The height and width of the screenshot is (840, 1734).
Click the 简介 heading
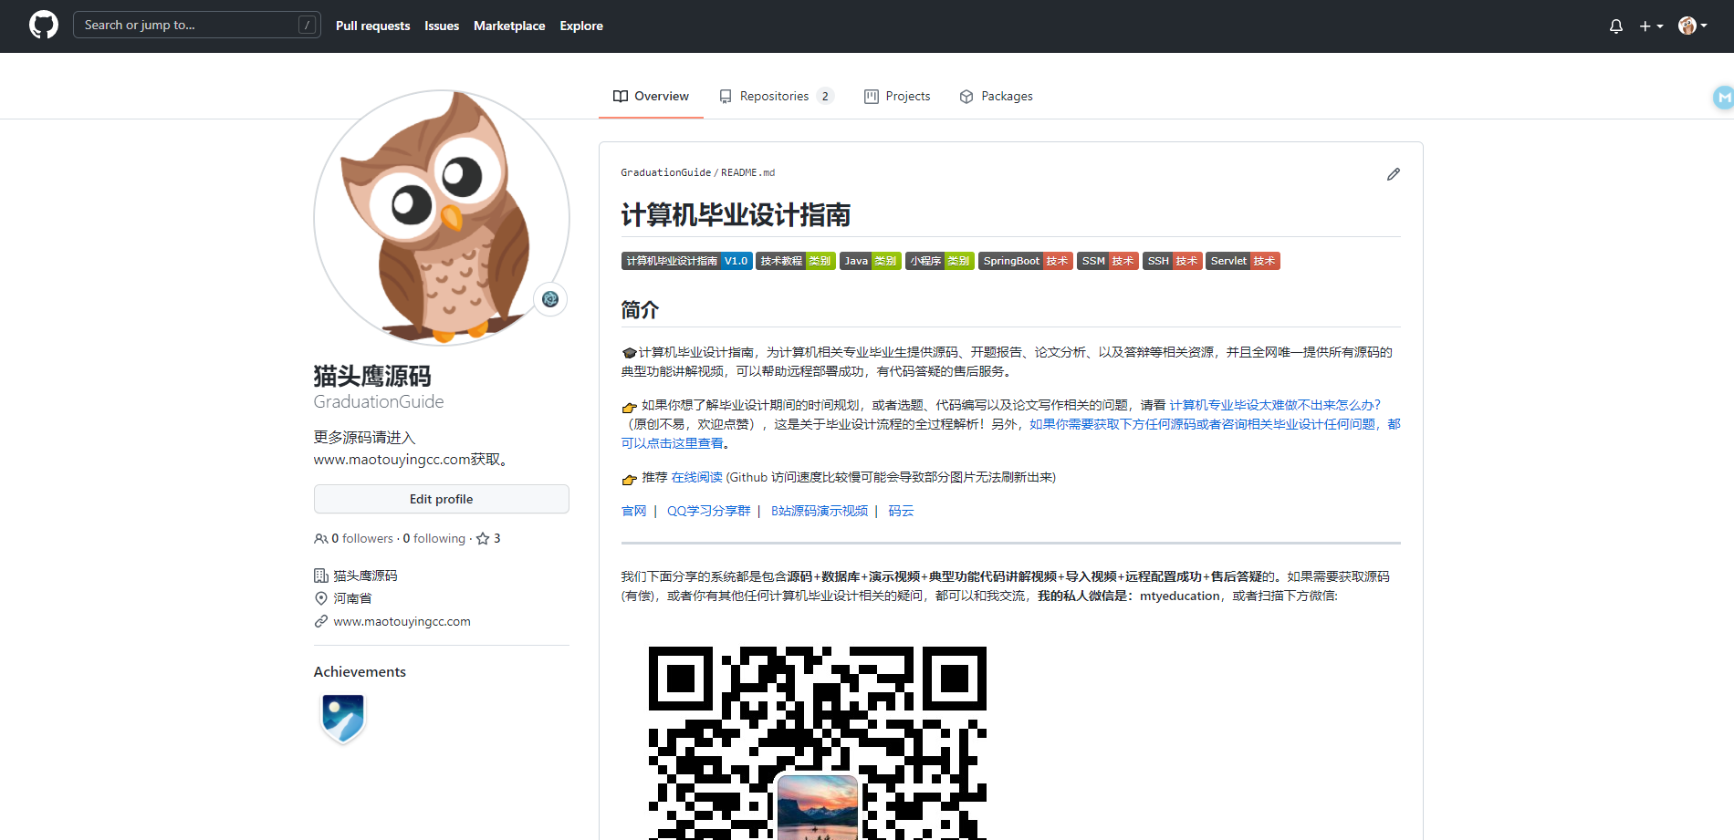click(640, 310)
